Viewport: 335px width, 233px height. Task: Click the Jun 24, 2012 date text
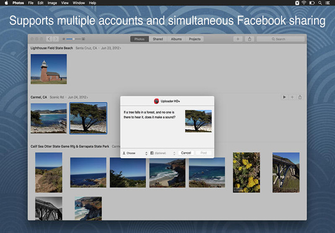click(x=77, y=97)
